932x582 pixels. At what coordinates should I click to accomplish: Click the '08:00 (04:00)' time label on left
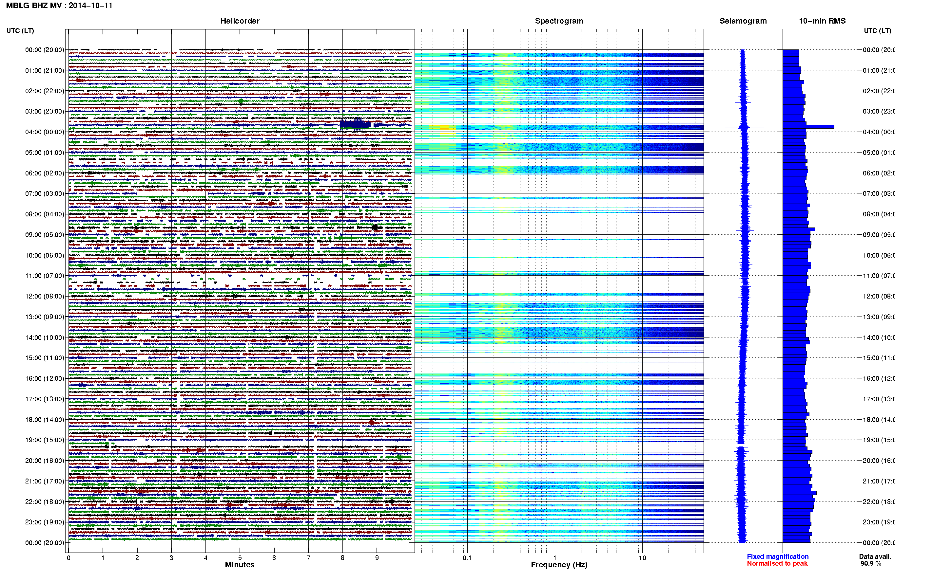(45, 214)
